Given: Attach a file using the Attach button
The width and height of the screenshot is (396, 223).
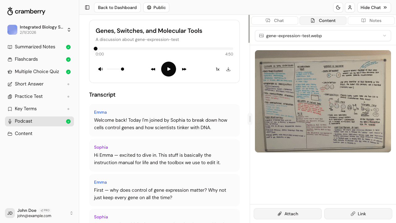Looking at the screenshot, I should 287,214.
